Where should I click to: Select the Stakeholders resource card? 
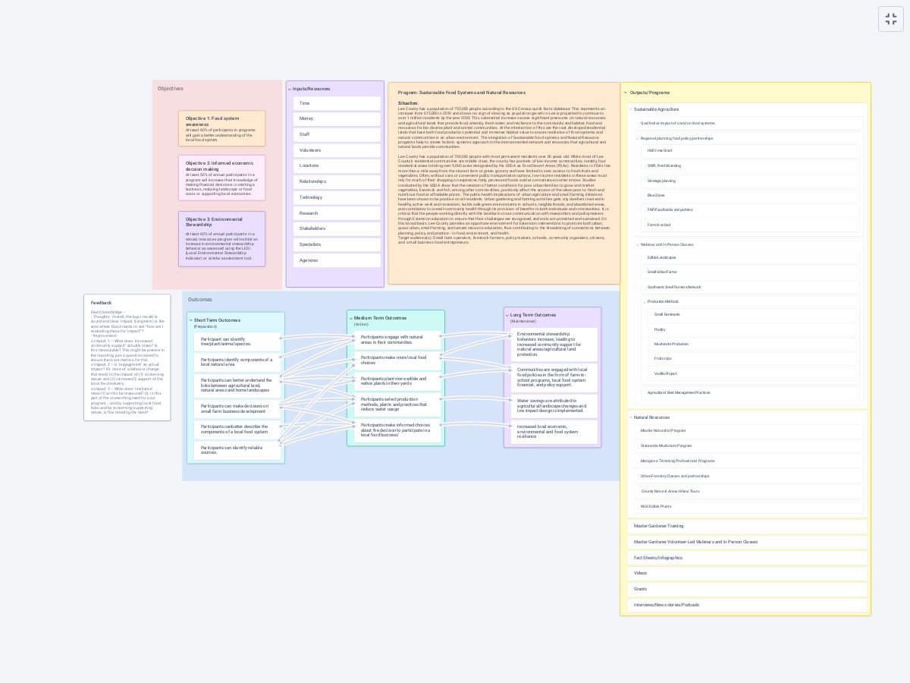tap(336, 228)
